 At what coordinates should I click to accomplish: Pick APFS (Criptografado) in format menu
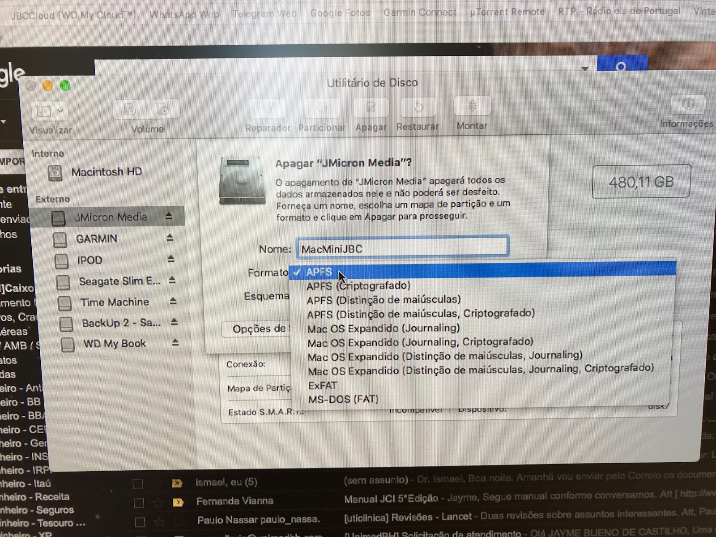click(358, 286)
